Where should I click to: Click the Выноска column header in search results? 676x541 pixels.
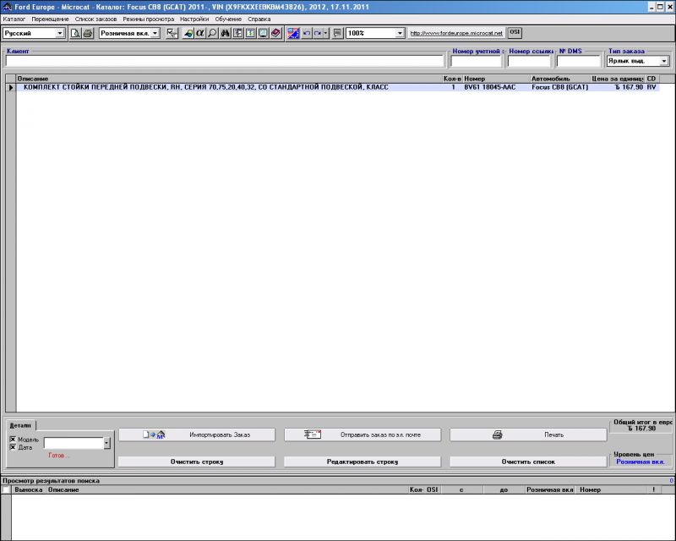[x=29, y=489]
